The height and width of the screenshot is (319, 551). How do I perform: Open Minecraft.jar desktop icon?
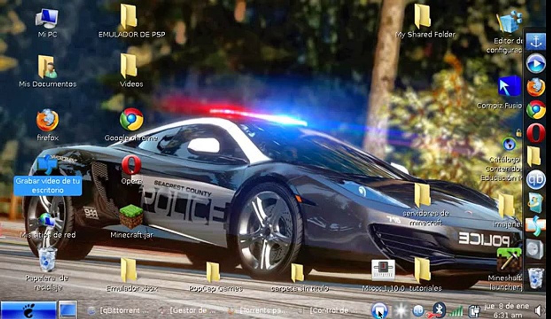coord(132,217)
